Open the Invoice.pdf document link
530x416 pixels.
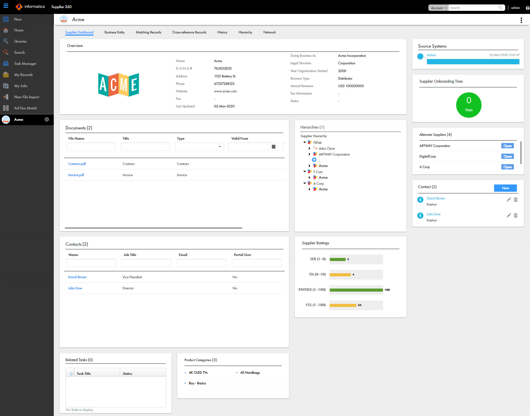tap(76, 175)
